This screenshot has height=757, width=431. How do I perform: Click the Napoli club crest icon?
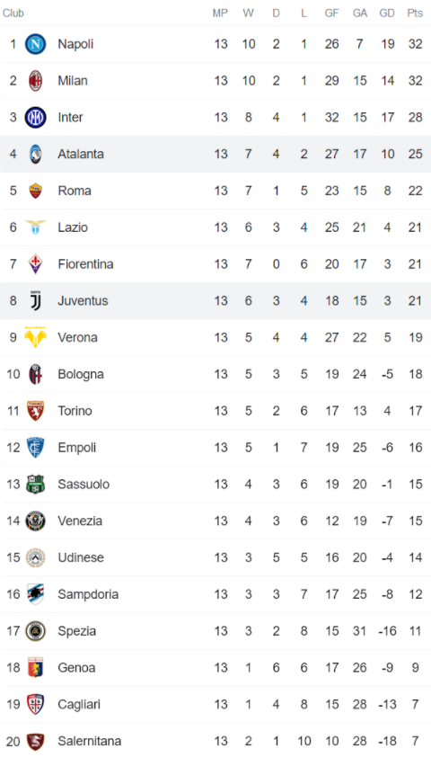[x=35, y=44]
